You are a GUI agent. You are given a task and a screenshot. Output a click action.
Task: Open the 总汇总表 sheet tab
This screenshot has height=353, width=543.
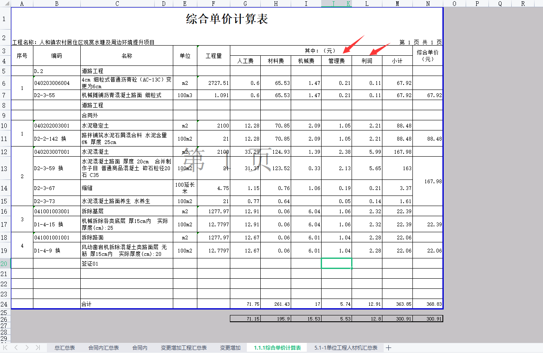point(65,348)
